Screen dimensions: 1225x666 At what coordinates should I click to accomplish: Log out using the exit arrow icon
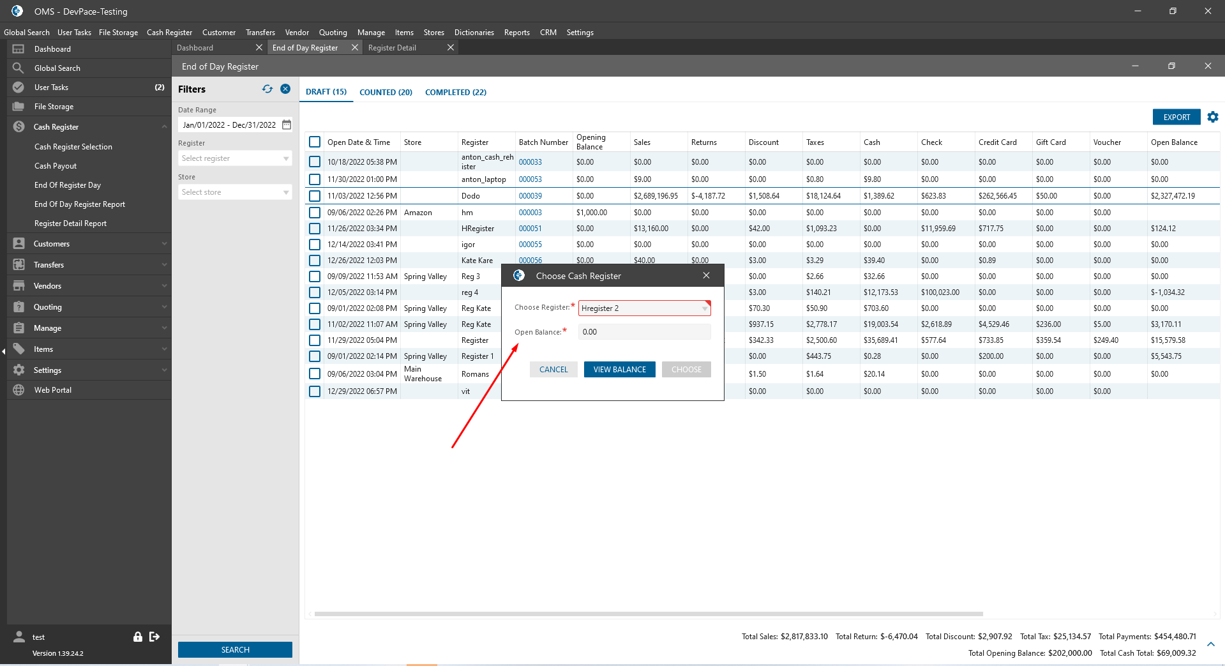coord(154,637)
